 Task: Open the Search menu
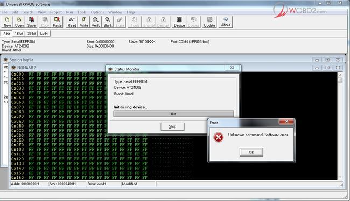pos(28,12)
